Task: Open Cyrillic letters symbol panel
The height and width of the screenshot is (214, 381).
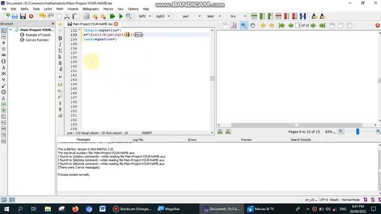Action: (x=4, y=74)
